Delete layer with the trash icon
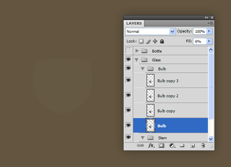Image resolution: width=231 pixels, height=167 pixels. (x=203, y=145)
